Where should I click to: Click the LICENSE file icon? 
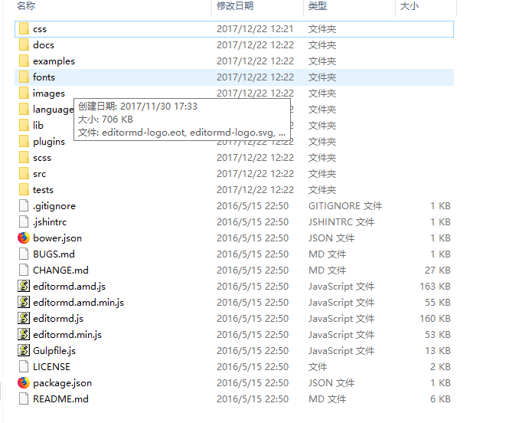[24, 367]
